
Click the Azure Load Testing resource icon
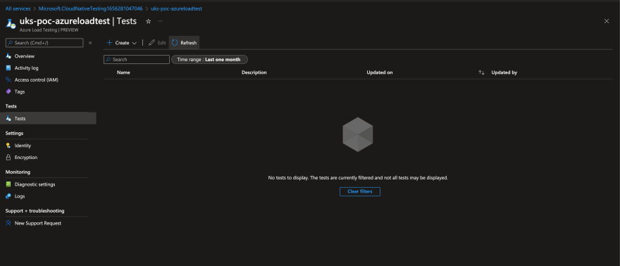click(x=11, y=24)
